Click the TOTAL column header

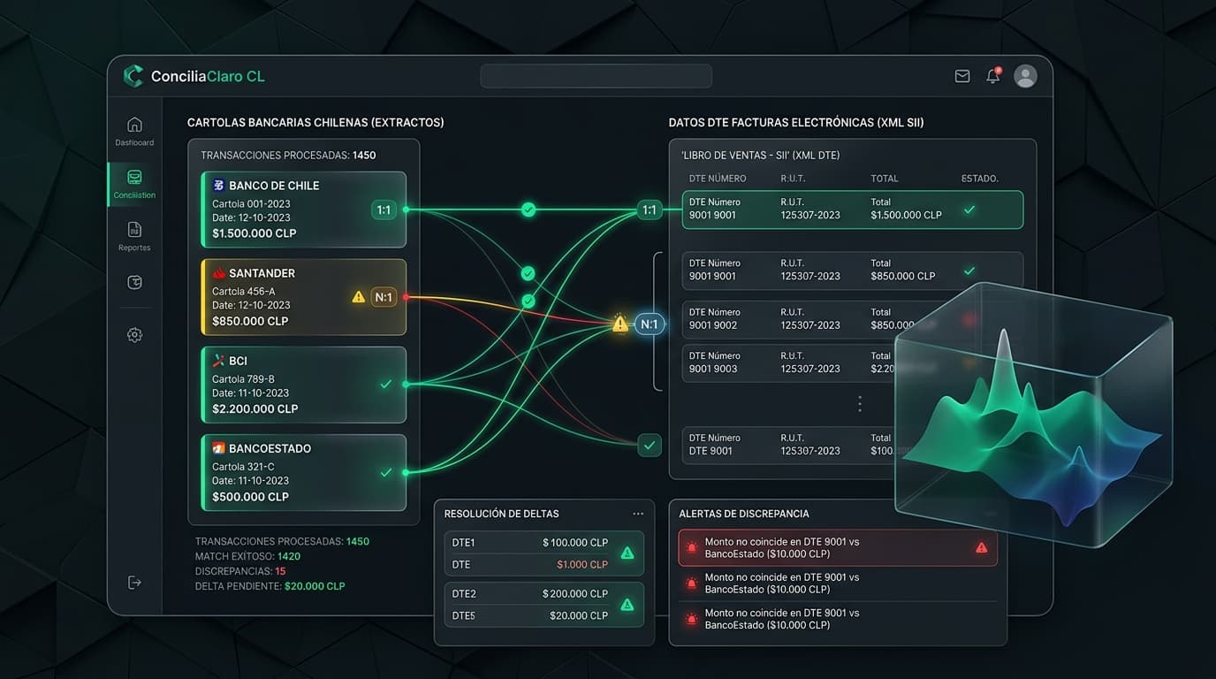click(885, 179)
